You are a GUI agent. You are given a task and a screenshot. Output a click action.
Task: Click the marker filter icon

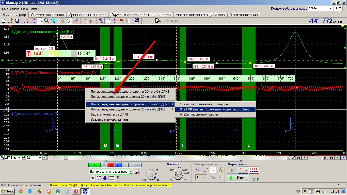(101, 21)
